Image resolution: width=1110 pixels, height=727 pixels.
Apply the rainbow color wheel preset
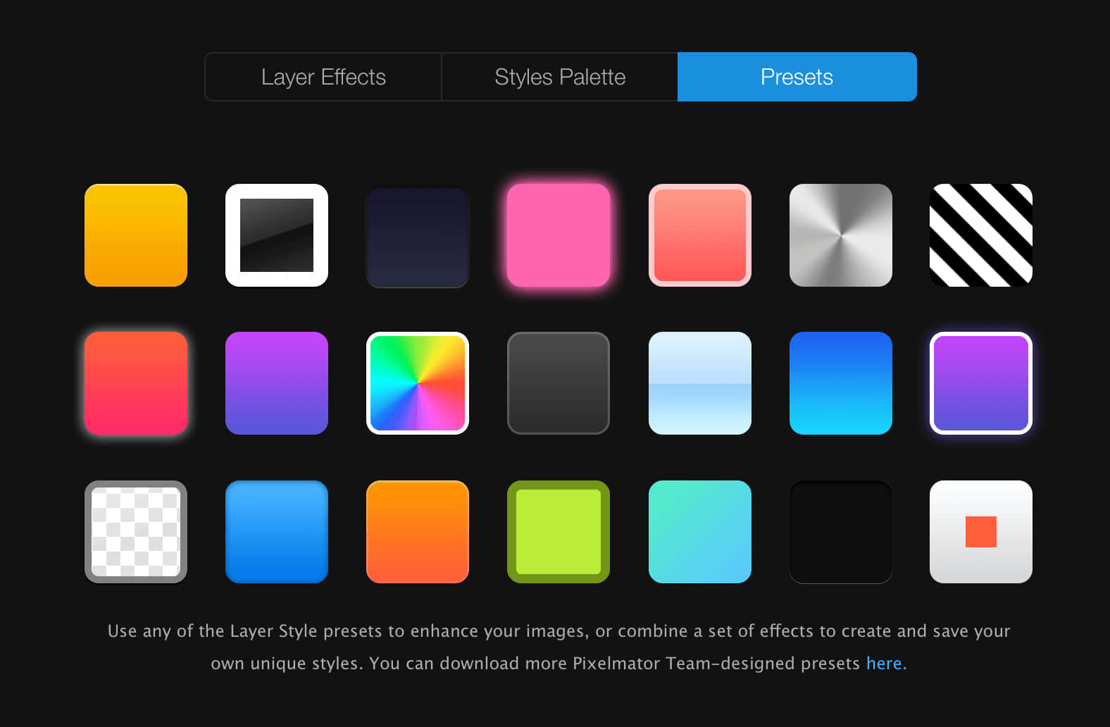(x=418, y=383)
